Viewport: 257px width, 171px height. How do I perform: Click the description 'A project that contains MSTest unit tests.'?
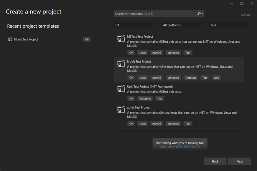(154, 92)
